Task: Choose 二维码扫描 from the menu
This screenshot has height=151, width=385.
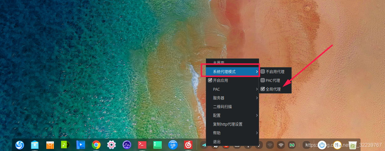Action: pos(232,107)
